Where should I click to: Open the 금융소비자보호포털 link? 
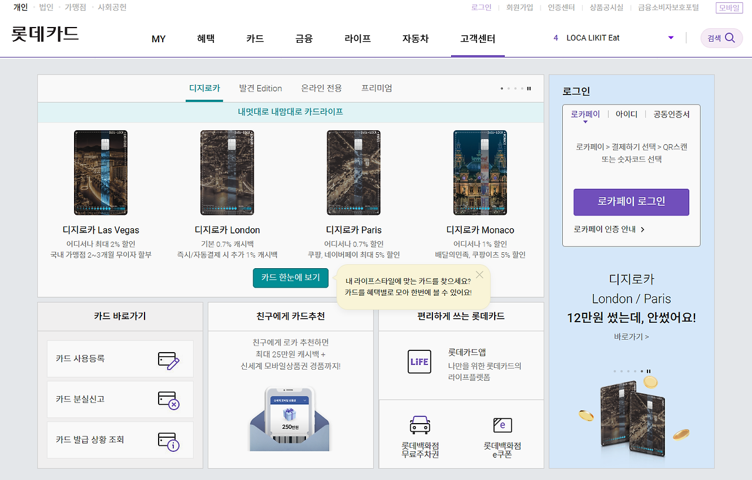point(669,8)
